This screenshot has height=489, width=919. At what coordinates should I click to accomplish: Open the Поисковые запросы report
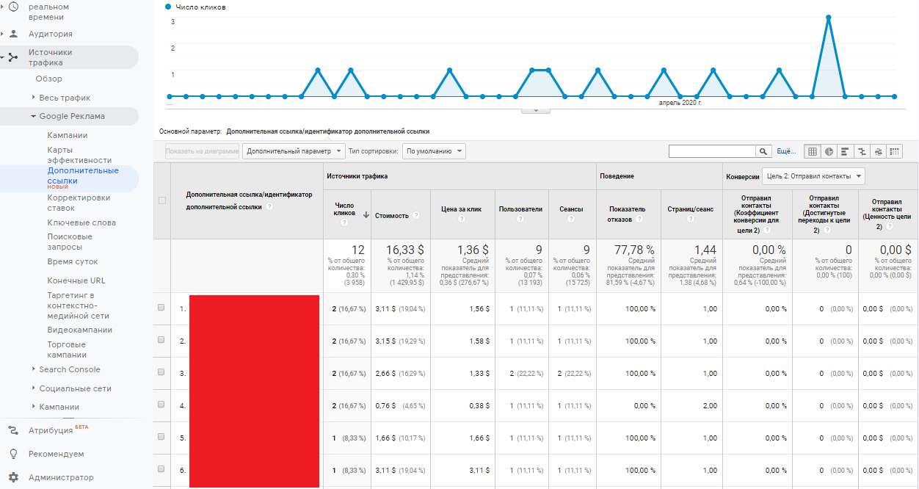70,242
